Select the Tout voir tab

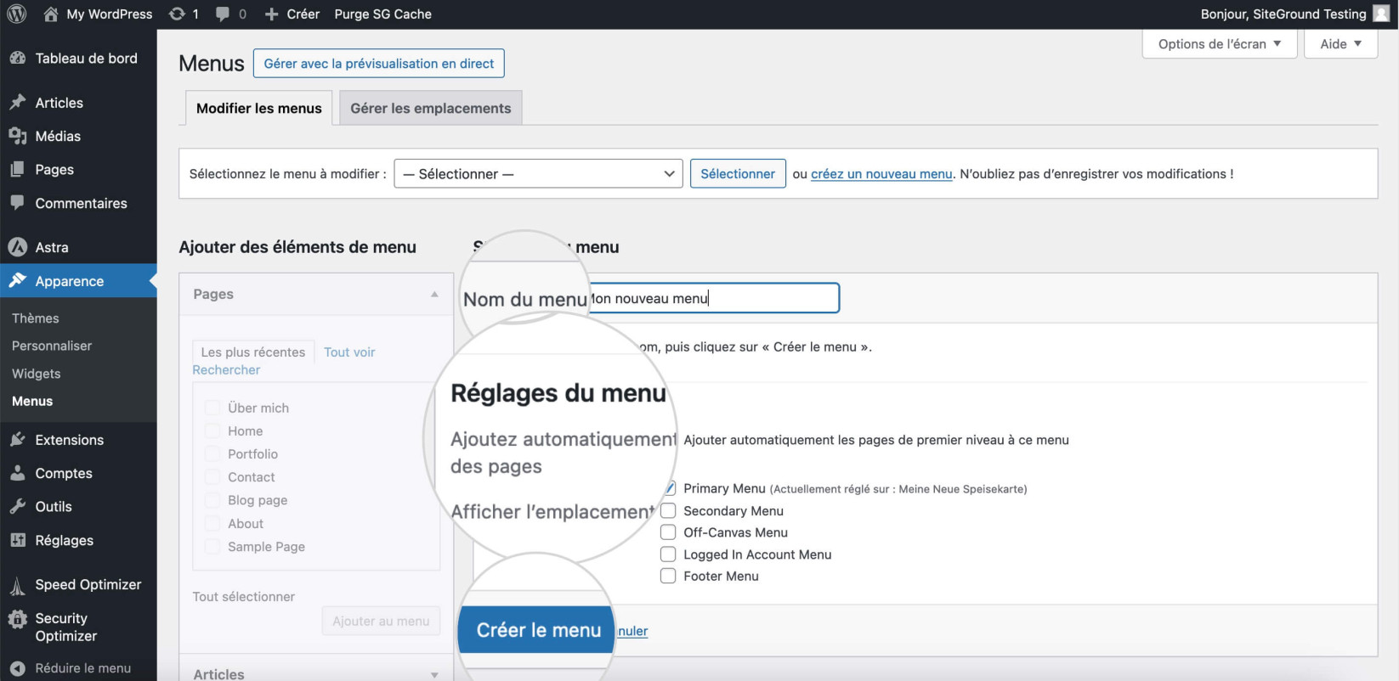click(349, 352)
